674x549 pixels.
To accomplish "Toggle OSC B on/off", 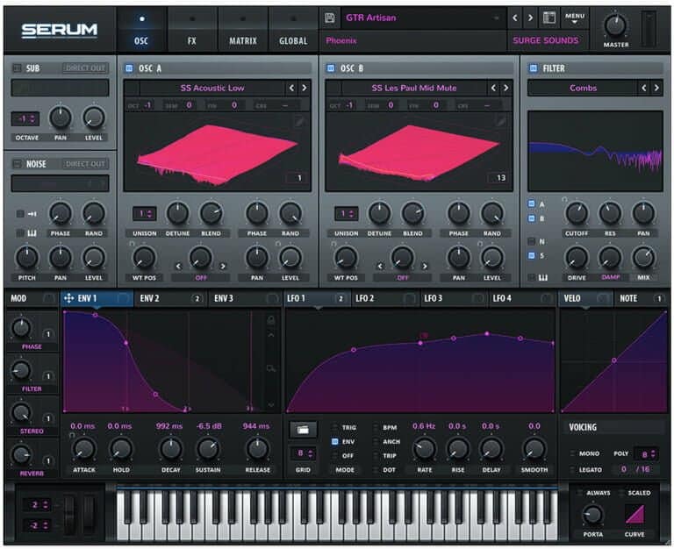I will pos(331,68).
